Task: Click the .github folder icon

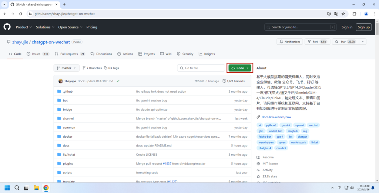Action: pyautogui.click(x=59, y=92)
